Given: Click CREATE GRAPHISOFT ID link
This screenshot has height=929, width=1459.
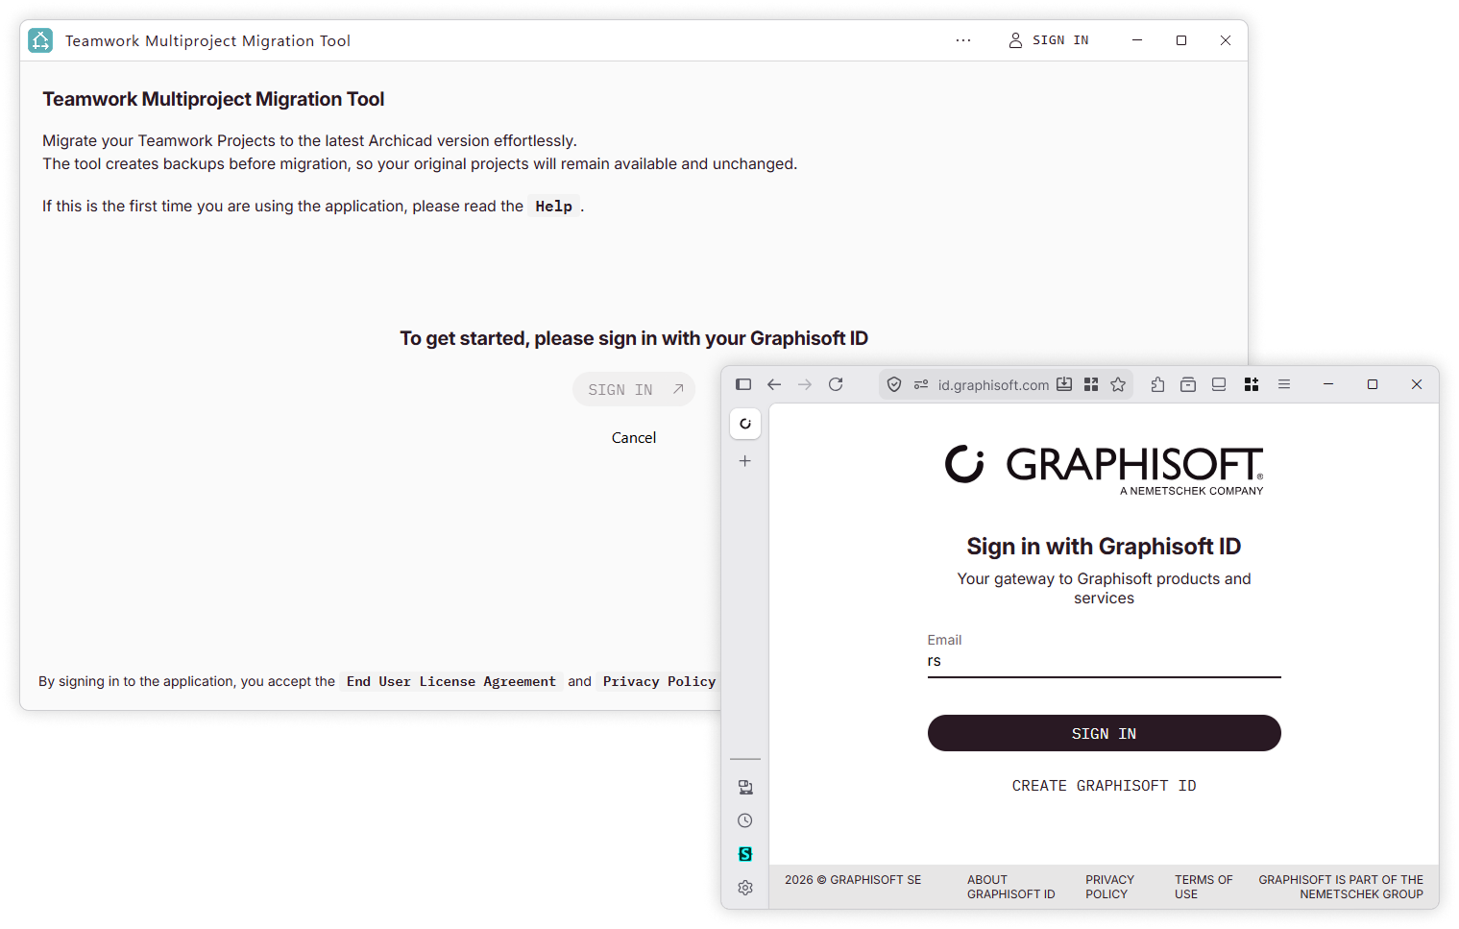Looking at the screenshot, I should tap(1104, 786).
